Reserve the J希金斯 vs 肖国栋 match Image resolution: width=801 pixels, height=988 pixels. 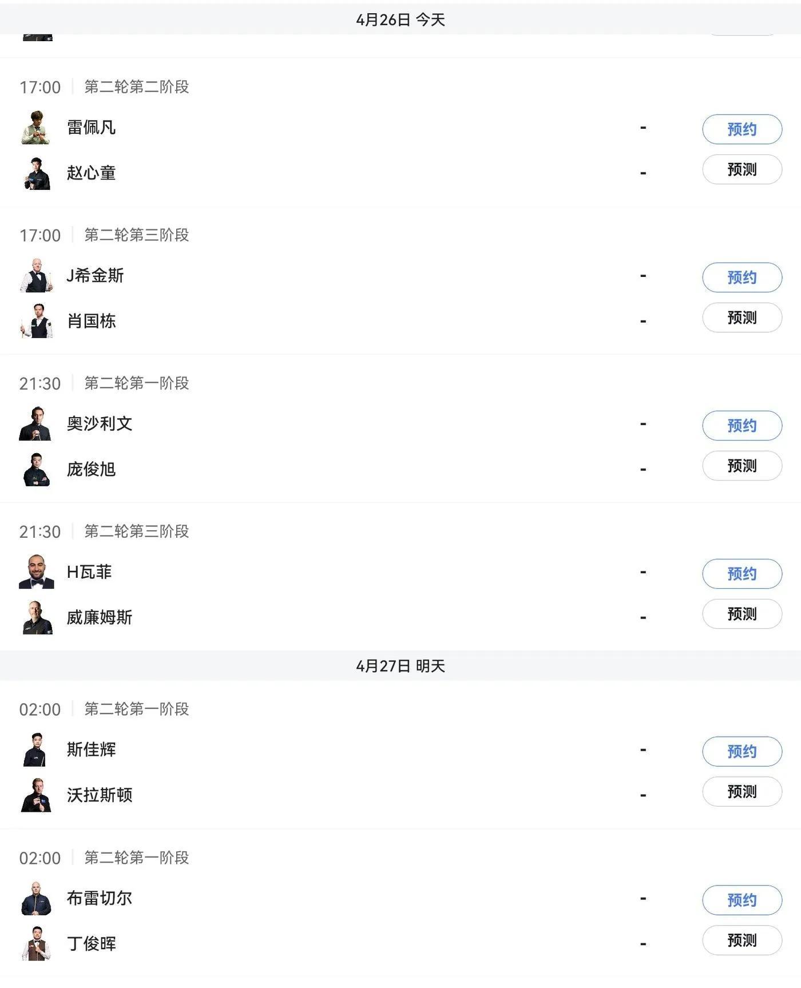742,277
